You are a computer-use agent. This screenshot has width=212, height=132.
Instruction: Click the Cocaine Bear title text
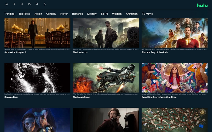[x=11, y=97]
